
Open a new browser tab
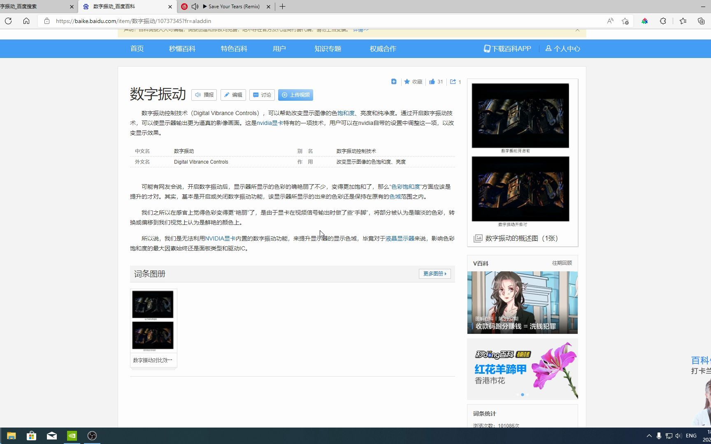282,7
